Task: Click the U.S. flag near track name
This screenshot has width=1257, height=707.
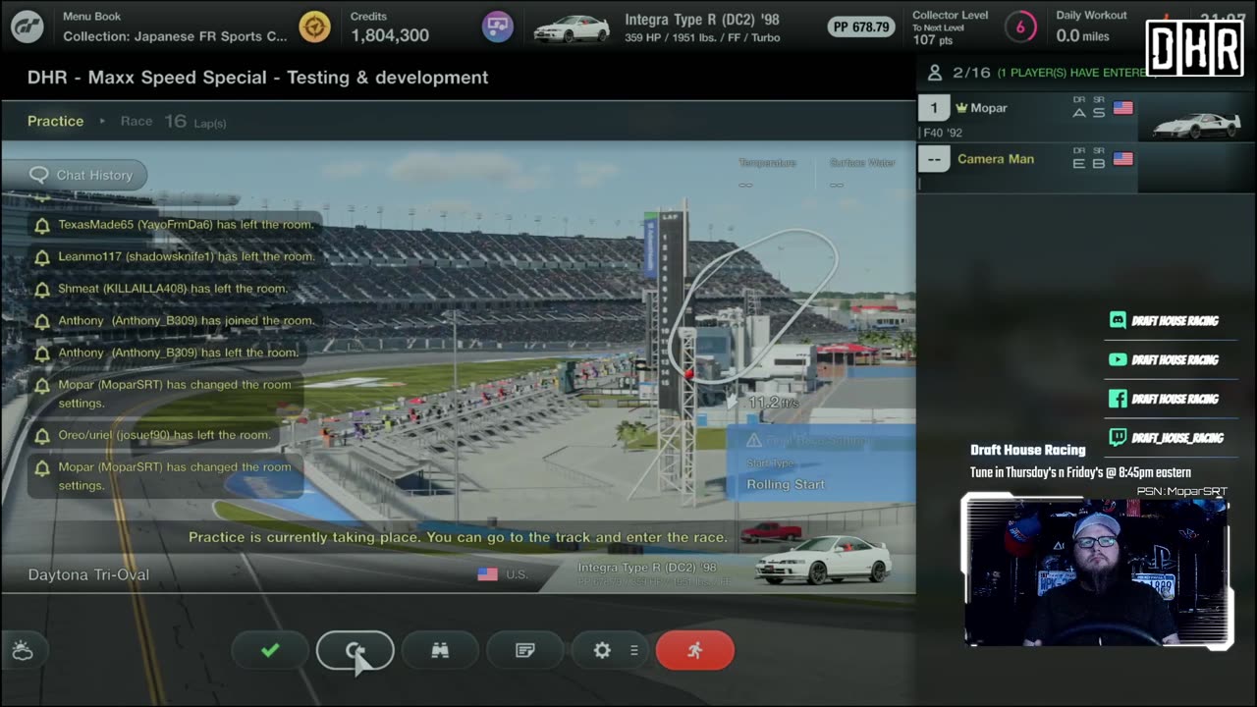Action: point(487,574)
